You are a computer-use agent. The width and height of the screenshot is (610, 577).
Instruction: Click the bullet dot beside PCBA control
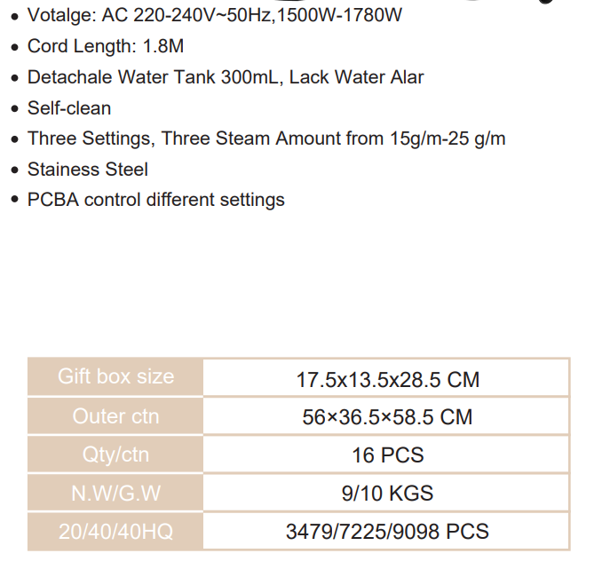14,201
